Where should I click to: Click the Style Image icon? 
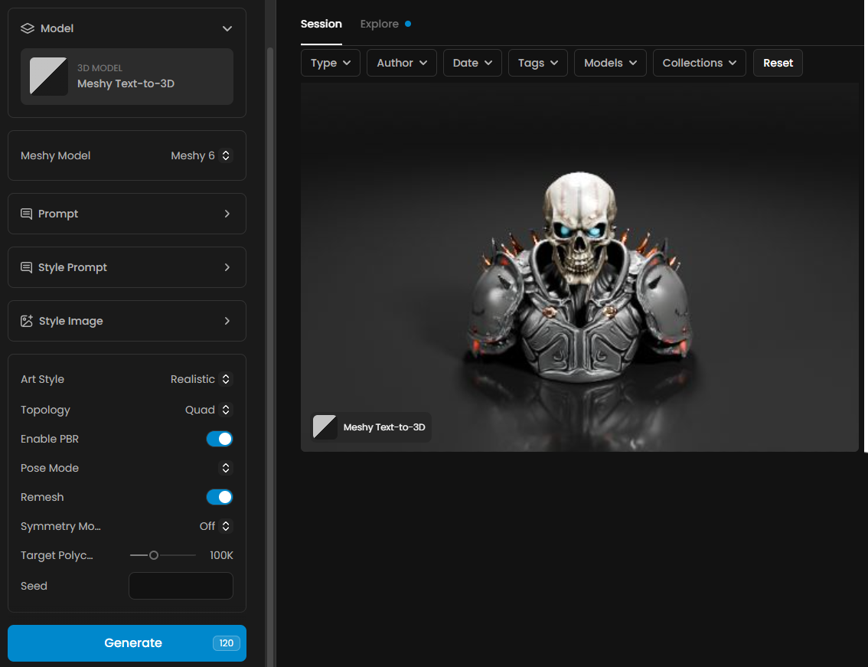(27, 321)
